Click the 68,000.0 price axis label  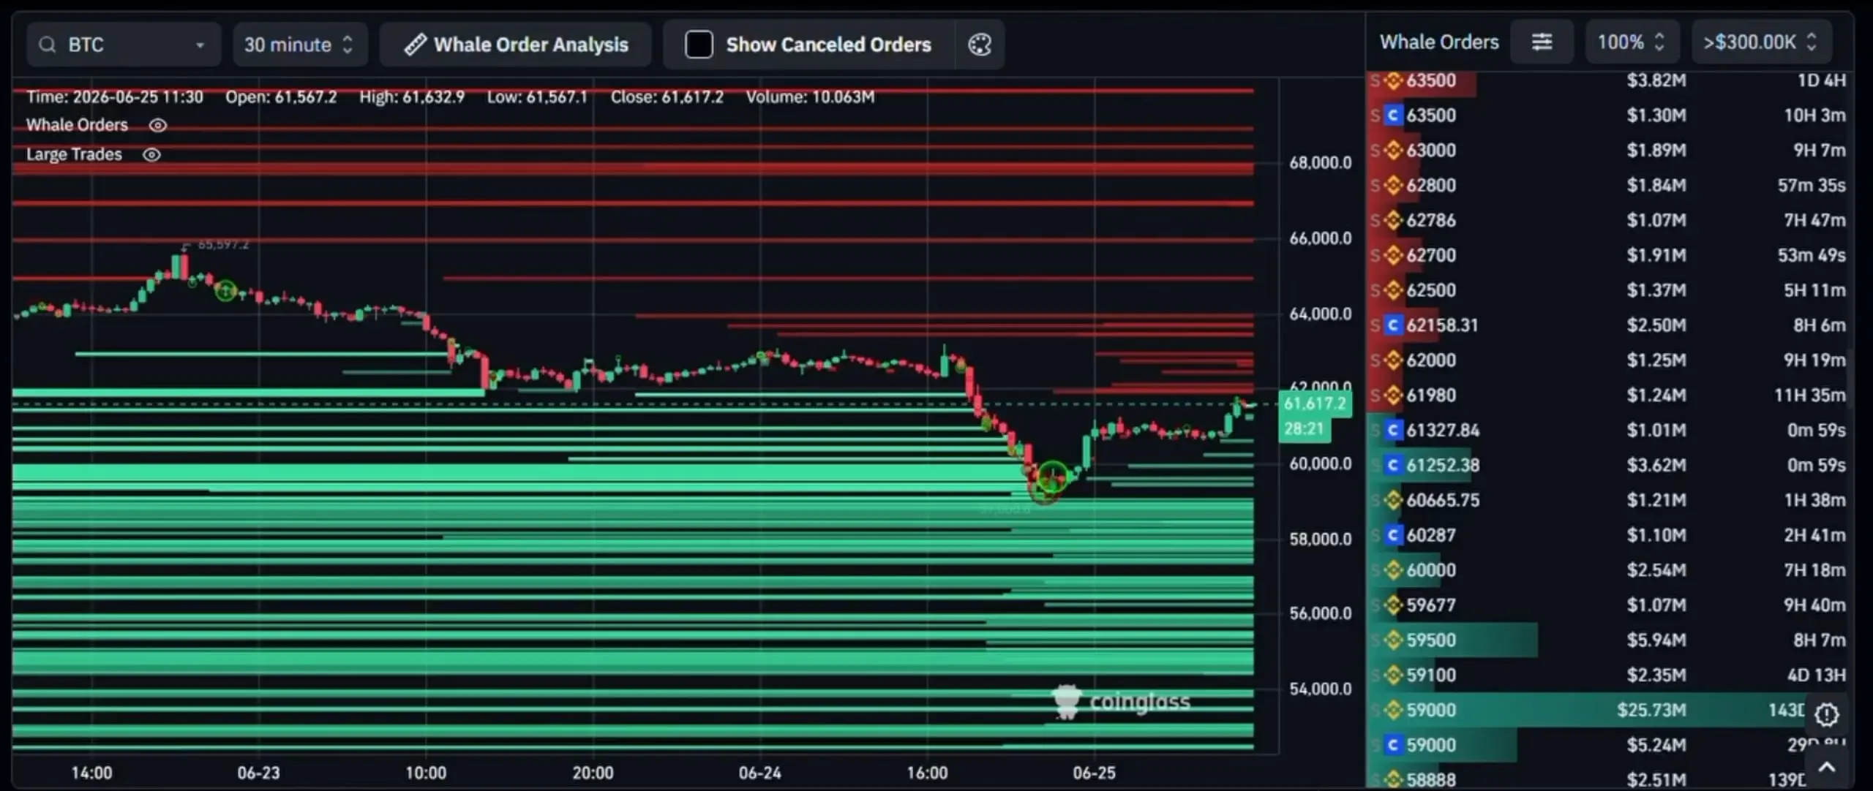[1320, 163]
